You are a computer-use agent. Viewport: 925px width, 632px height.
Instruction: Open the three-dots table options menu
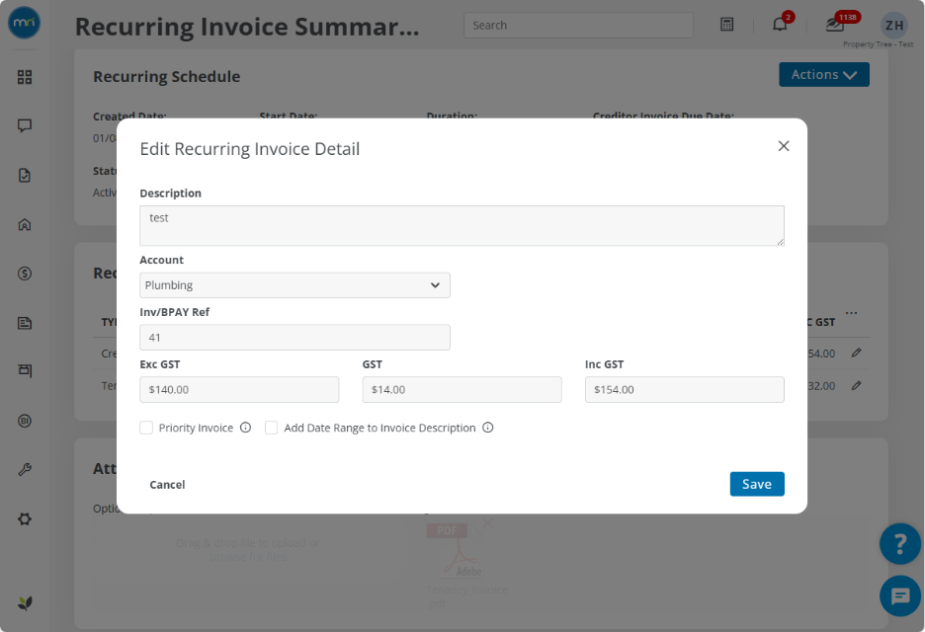tap(851, 313)
